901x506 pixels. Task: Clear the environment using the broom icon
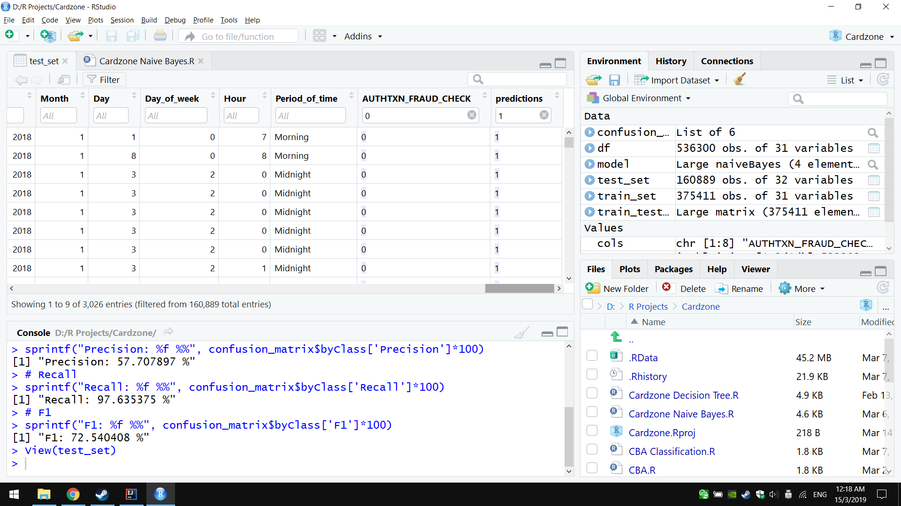point(738,79)
